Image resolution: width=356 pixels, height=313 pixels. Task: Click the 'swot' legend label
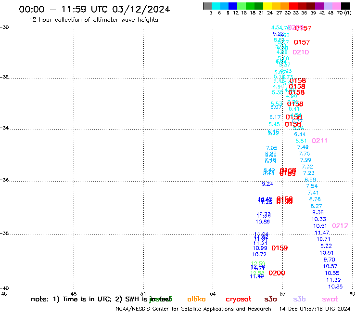330,299
